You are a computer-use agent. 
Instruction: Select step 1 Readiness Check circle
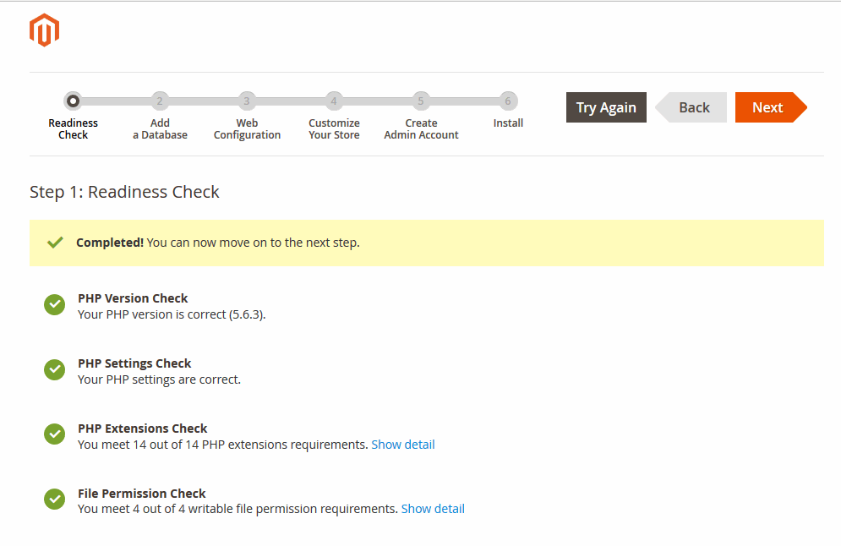[x=74, y=101]
